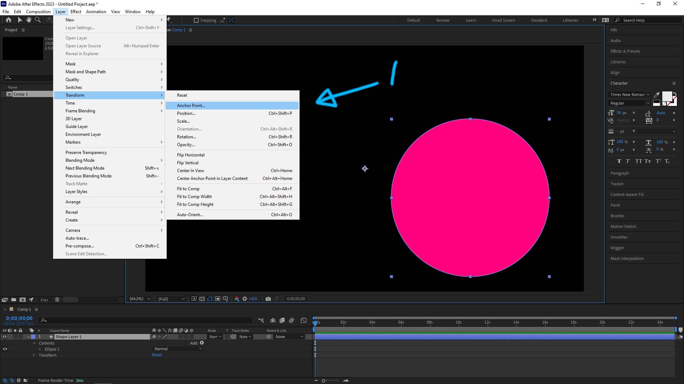Hide Shape Layer 1 using eye icon
684x384 pixels.
5,337
